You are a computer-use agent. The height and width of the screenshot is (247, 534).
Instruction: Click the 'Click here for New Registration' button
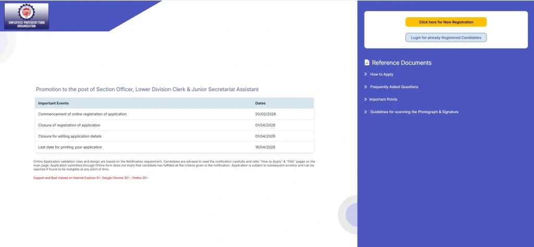tap(446, 22)
